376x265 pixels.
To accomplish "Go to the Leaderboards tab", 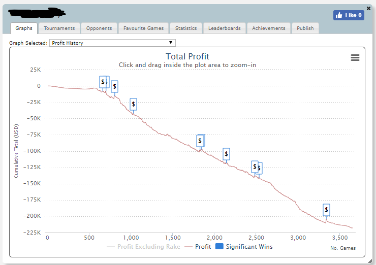I will point(225,28).
